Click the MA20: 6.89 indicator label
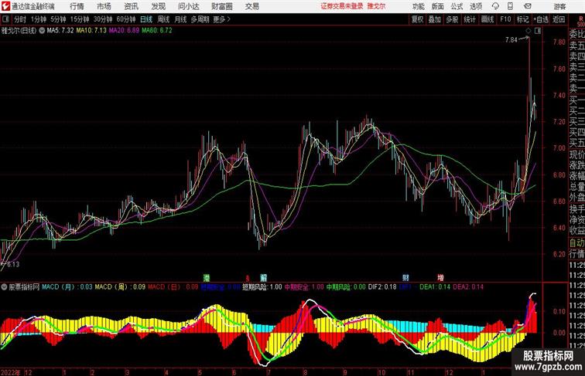Screen dimensions: 585x376 (125, 31)
